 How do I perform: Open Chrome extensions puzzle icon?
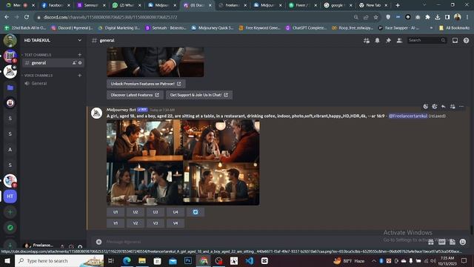click(427, 17)
